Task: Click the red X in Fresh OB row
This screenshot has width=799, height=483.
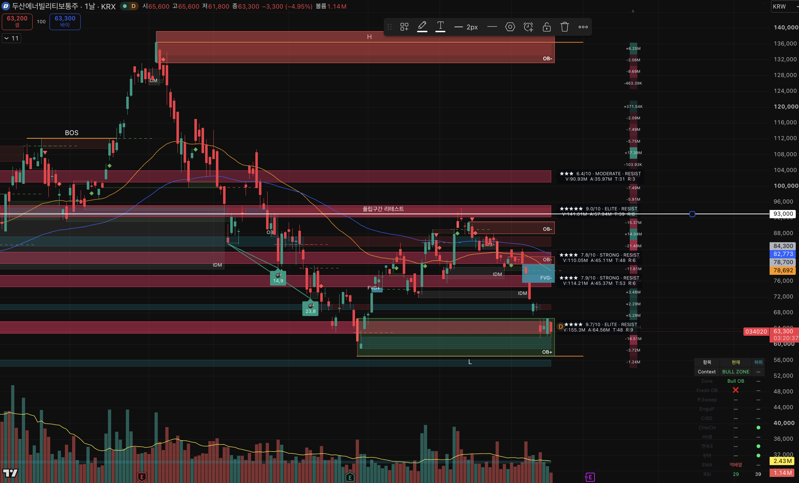Action: tap(736, 390)
